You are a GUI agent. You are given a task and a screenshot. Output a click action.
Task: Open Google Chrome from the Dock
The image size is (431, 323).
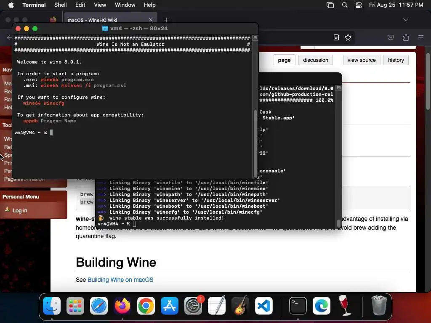(x=146, y=306)
